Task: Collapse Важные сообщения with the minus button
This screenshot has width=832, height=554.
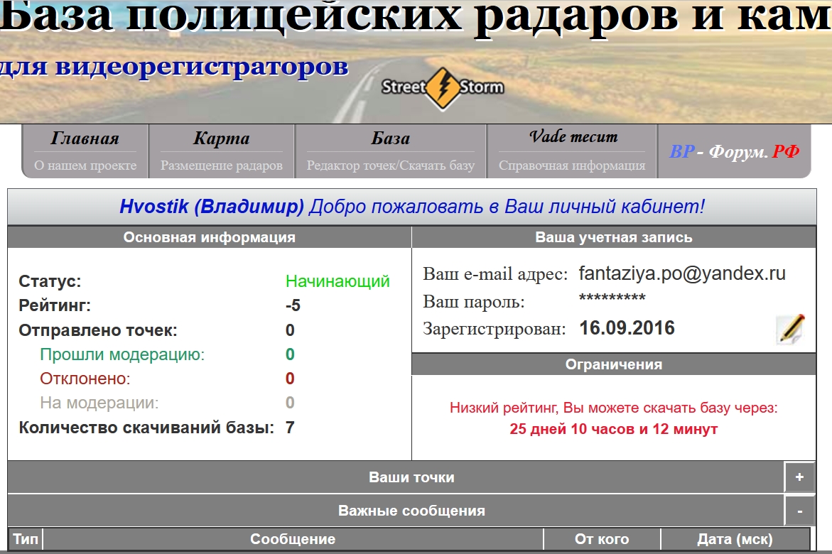Action: (799, 511)
